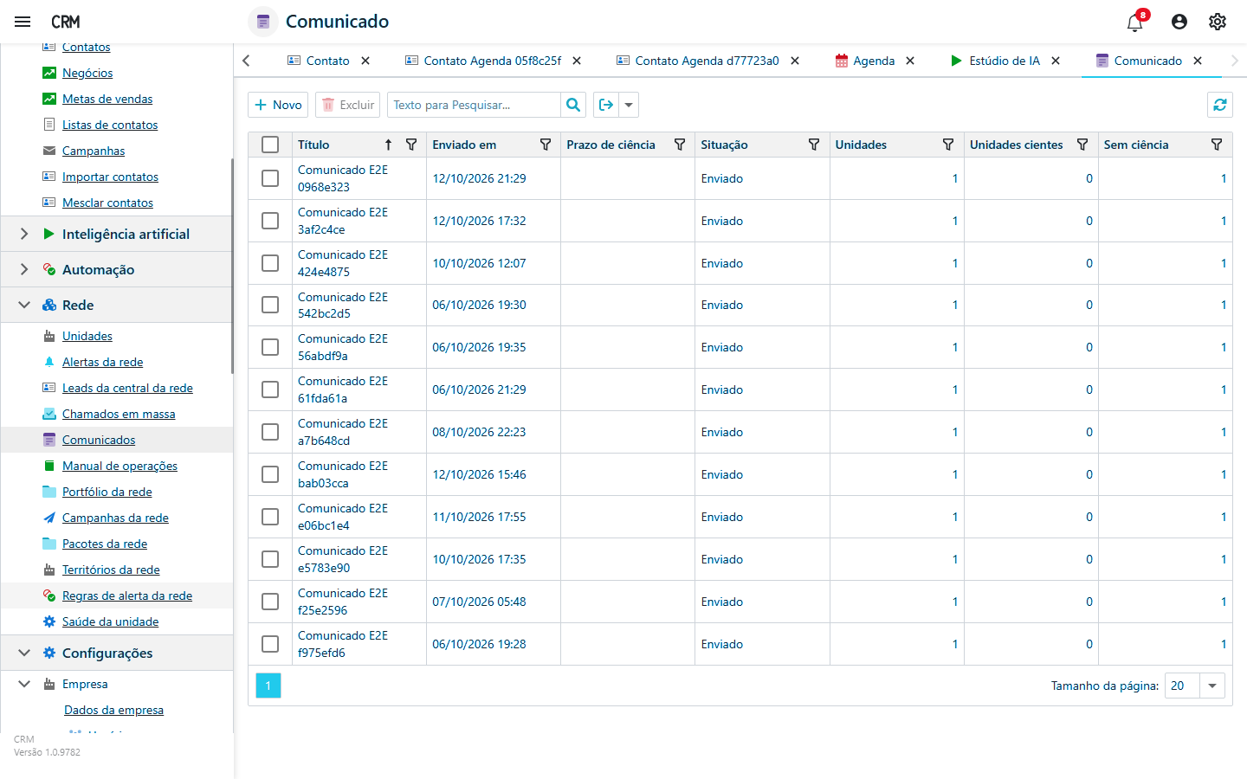Open Alertas da rede link
The height and width of the screenshot is (779, 1247).
[x=102, y=362]
